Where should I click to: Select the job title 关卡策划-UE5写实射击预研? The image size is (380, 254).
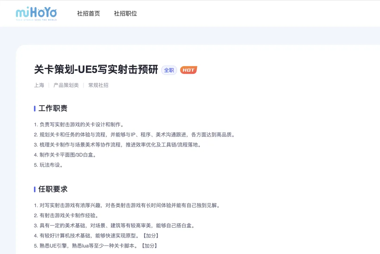pos(96,70)
